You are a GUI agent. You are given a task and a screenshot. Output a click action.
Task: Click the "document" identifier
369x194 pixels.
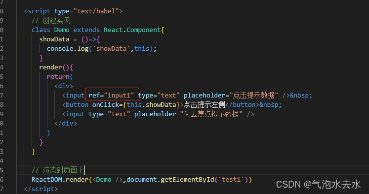coord(142,179)
